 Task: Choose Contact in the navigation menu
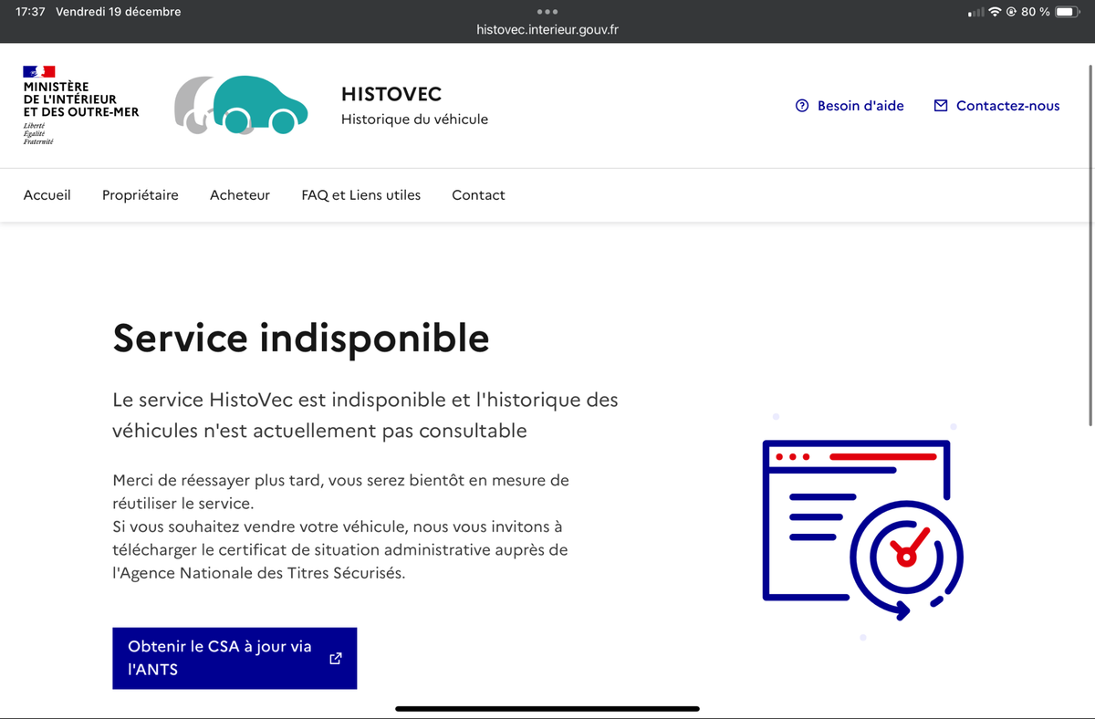pos(478,195)
